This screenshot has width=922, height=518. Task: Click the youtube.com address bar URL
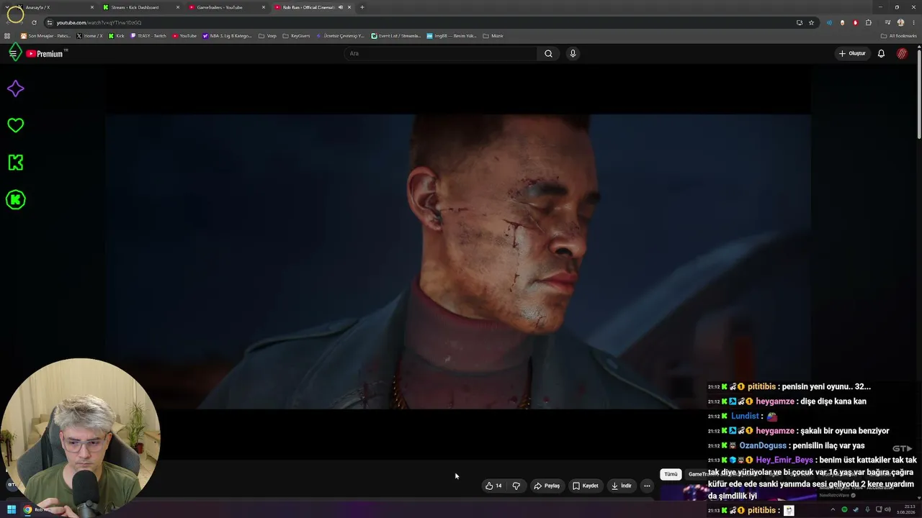[99, 22]
